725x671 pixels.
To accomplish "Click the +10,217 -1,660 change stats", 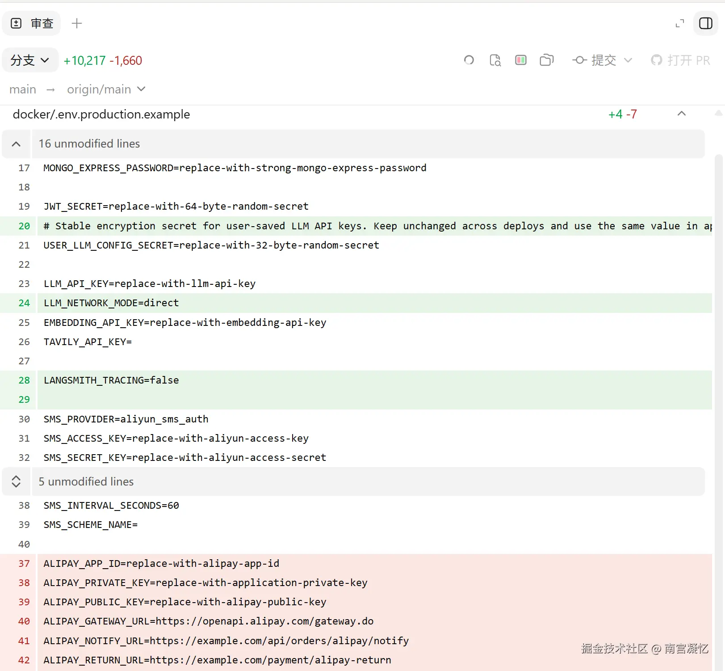I will click(x=103, y=60).
